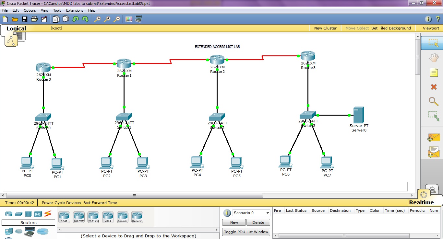The width and height of the screenshot is (443, 239).
Task: Add a Simple PDU envelope
Action: click(434, 137)
